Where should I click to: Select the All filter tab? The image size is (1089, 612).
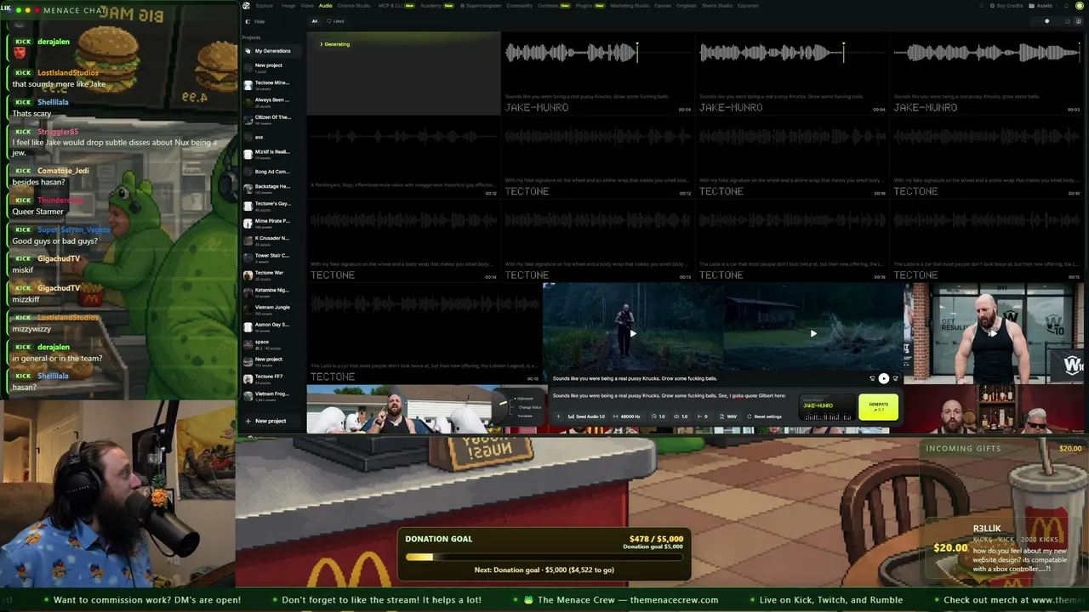pos(315,21)
